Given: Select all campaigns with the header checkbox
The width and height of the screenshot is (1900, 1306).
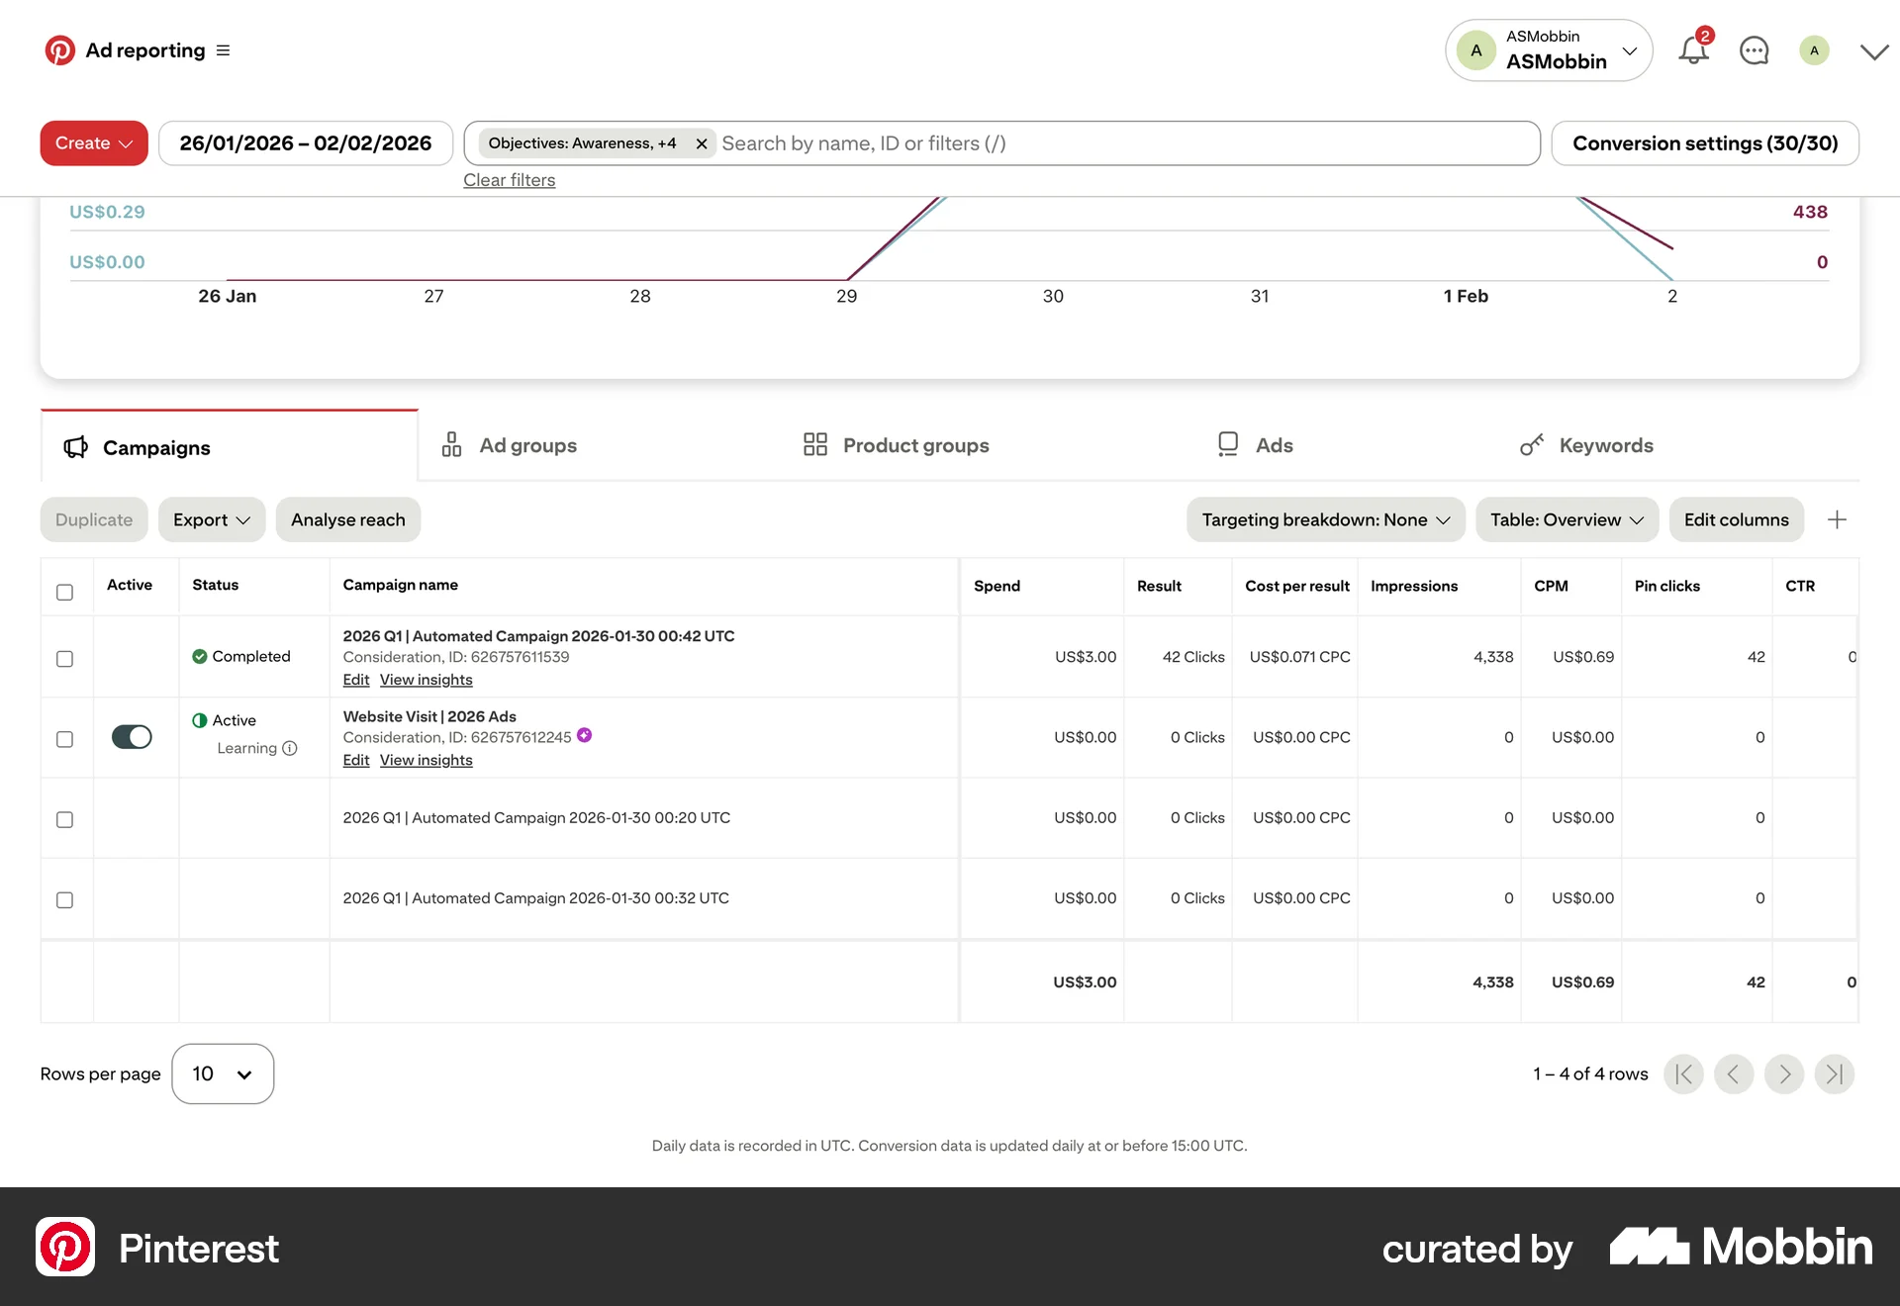Looking at the screenshot, I should pyautogui.click(x=65, y=592).
